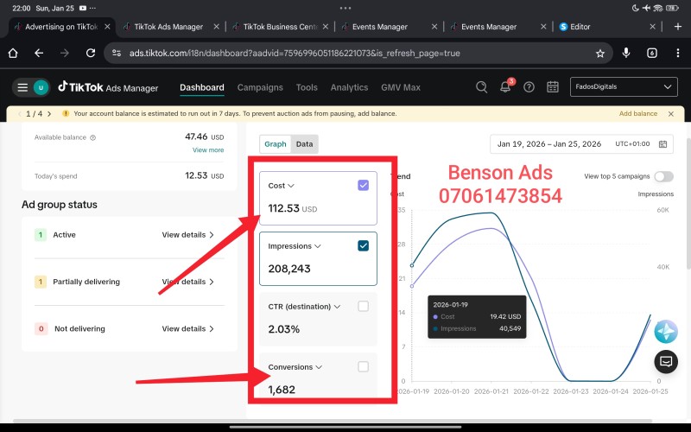The image size is (691, 432).
Task: Open a new tab with plus icon
Action: click(x=678, y=27)
